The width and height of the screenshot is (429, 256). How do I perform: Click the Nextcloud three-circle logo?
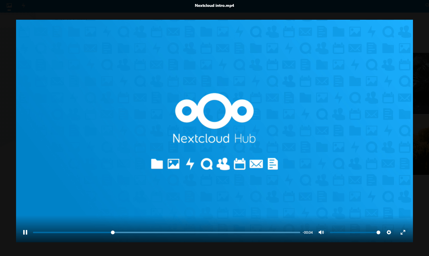tap(214, 111)
